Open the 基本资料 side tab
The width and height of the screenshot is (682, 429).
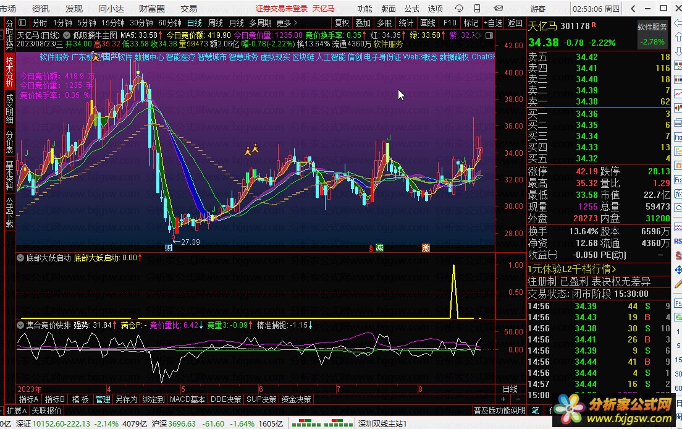(9, 176)
